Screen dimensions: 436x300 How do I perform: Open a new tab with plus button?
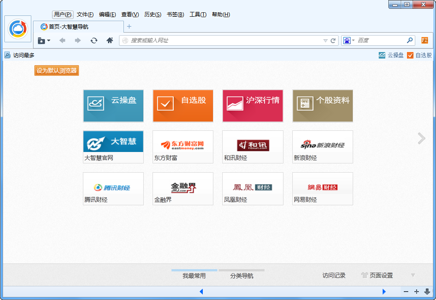(129, 26)
